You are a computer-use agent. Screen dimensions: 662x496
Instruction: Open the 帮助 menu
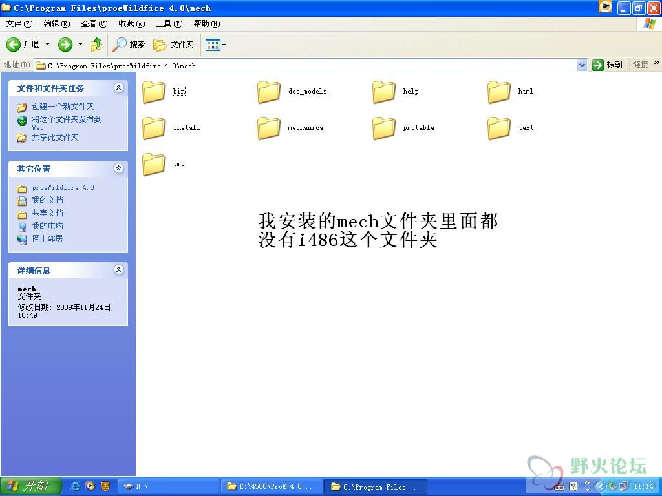pyautogui.click(x=207, y=24)
